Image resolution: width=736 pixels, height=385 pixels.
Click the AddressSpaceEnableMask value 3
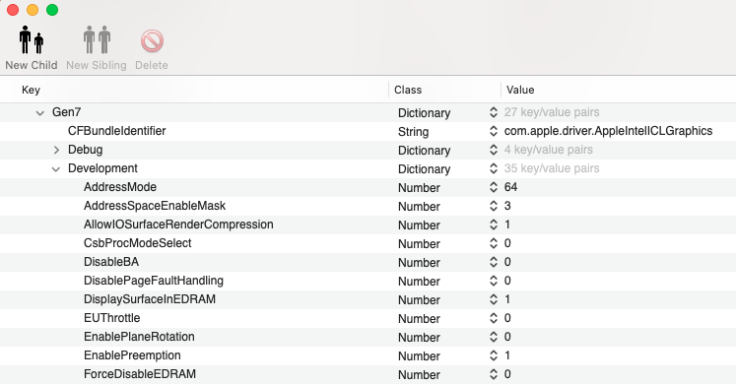tap(507, 206)
